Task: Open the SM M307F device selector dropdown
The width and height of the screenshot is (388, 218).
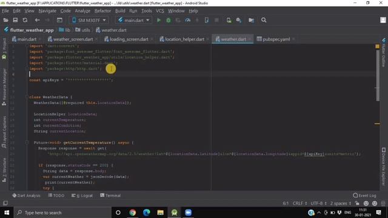Action: click(89, 20)
